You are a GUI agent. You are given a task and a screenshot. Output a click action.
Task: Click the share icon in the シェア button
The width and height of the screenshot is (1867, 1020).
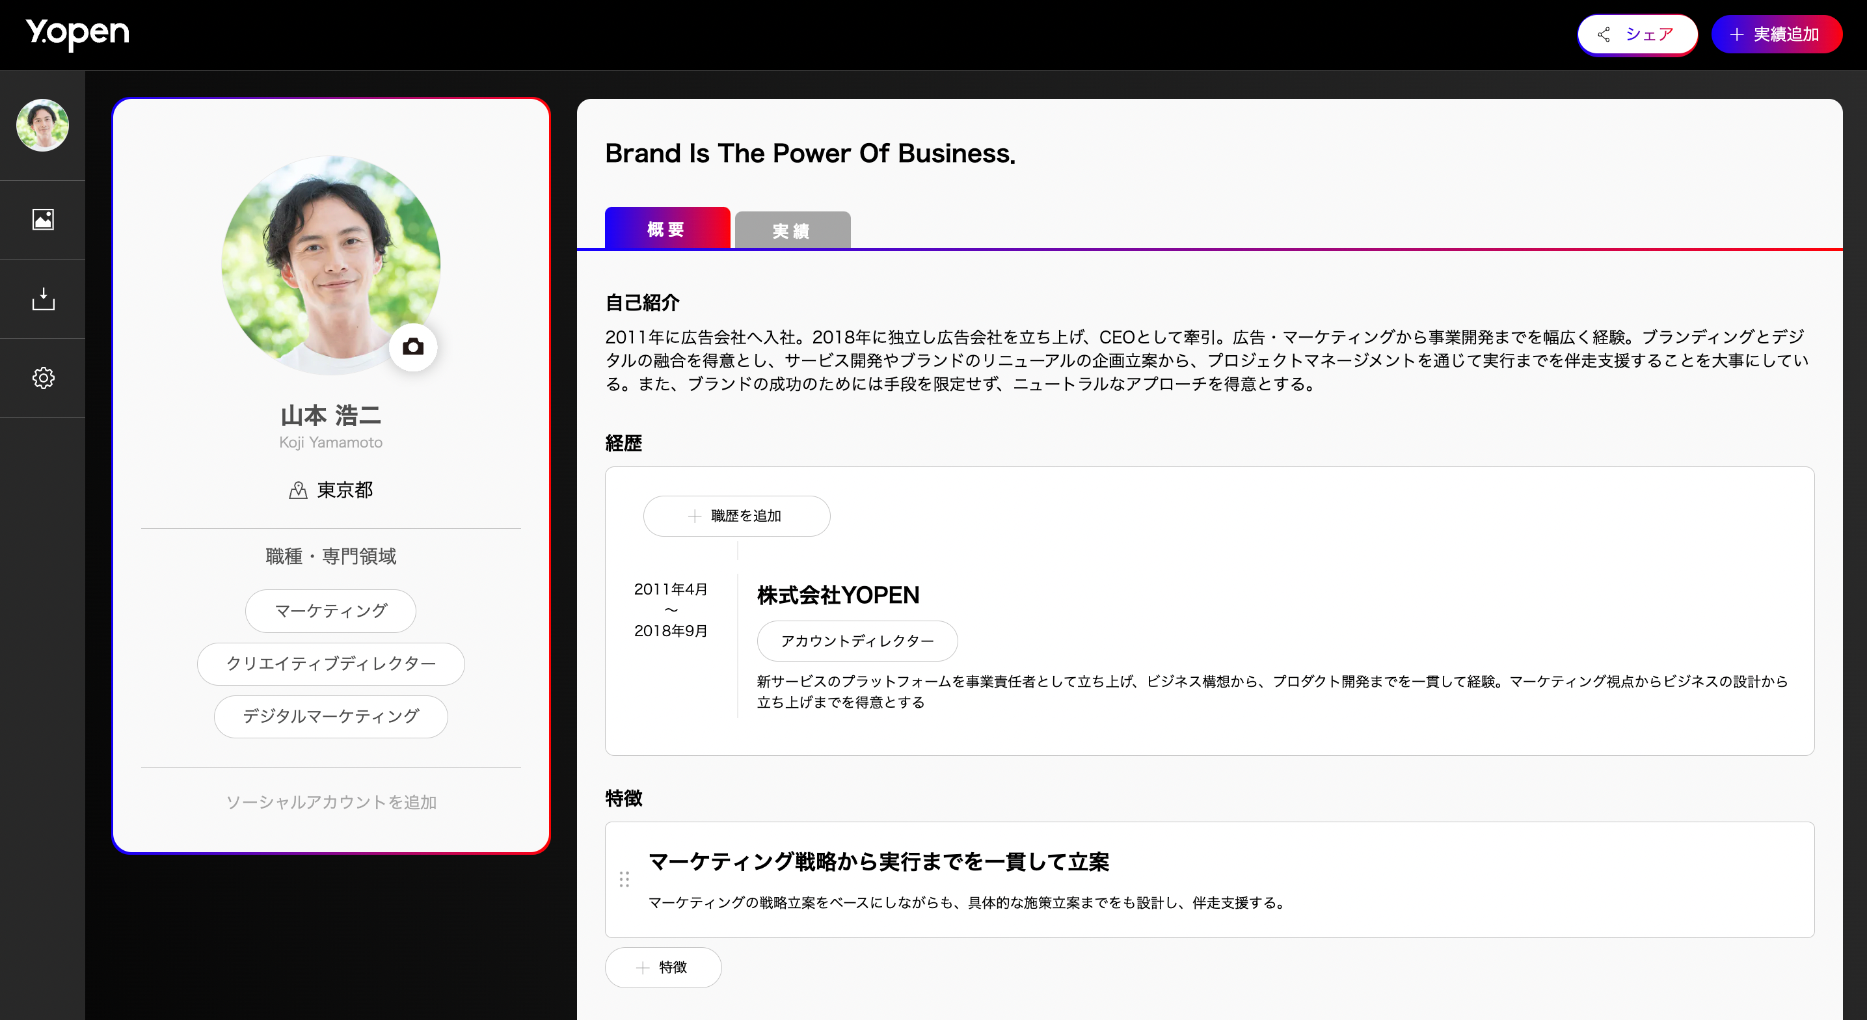1604,34
